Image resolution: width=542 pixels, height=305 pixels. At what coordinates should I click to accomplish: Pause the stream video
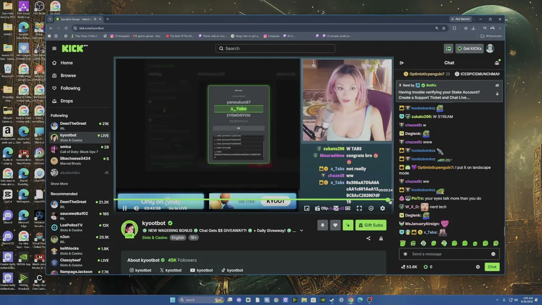tap(124, 208)
